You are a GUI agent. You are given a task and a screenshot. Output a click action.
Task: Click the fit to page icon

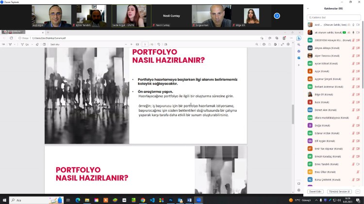(137, 44)
